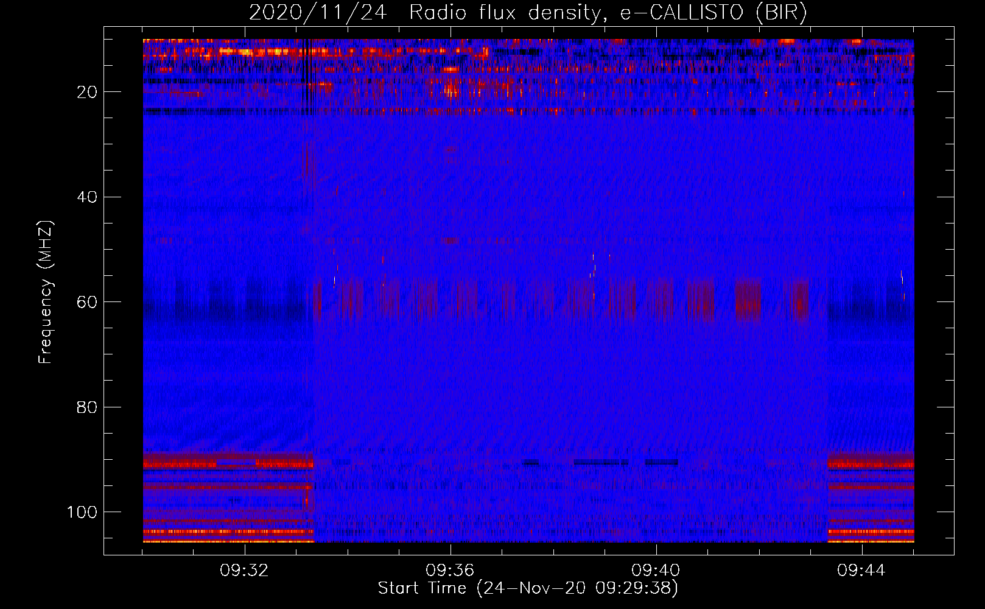Click the 09:36 time tick label
The width and height of the screenshot is (985, 609).
[x=450, y=571]
